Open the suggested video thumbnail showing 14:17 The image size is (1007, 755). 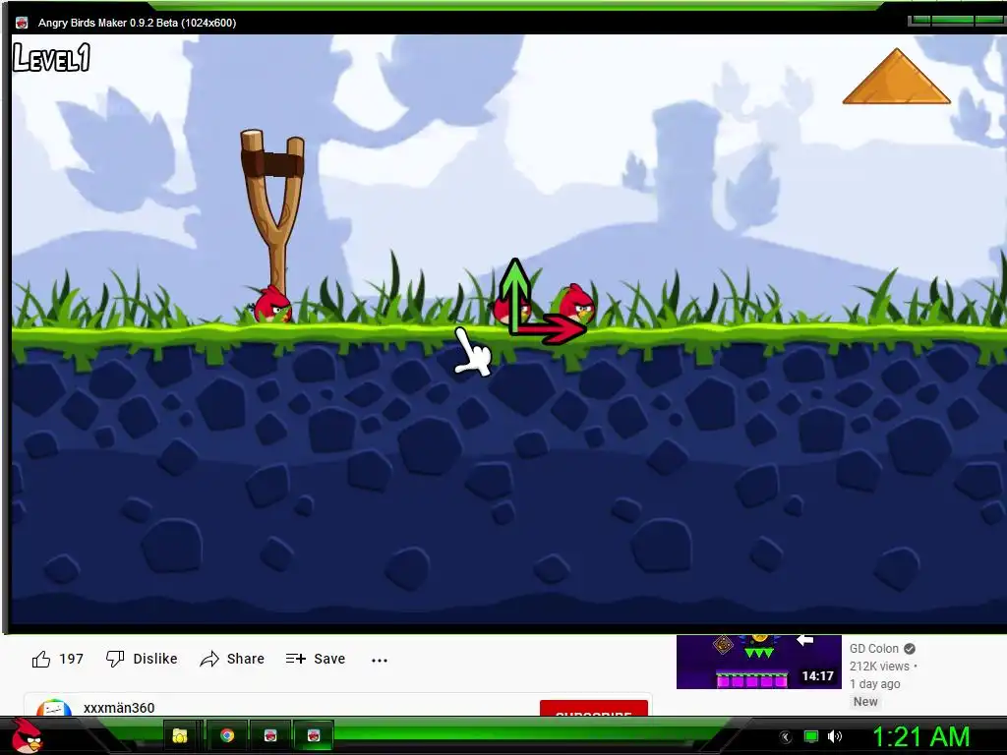click(x=759, y=662)
